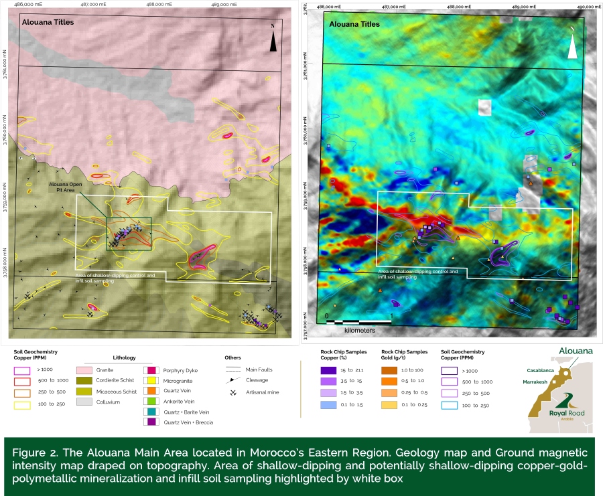Click the Artisanal mine legend symbol
Screen dimensions: 603x496
point(233,394)
